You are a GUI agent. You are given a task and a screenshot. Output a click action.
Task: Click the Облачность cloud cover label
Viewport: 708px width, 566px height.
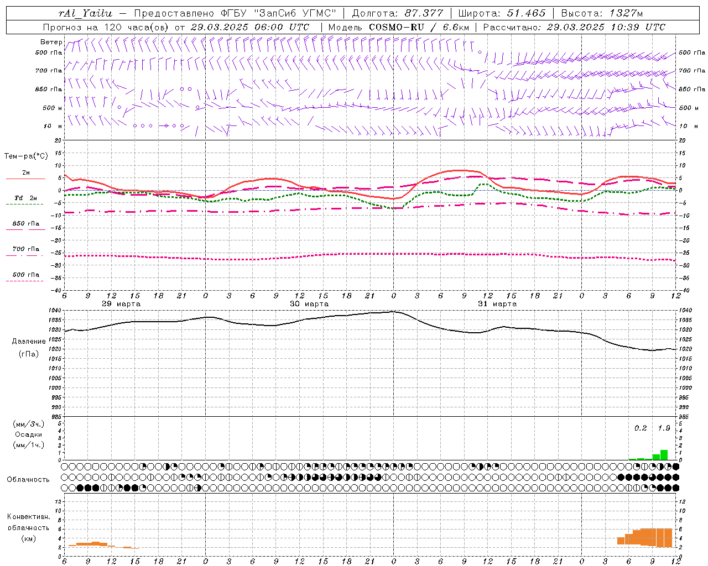tap(28, 479)
